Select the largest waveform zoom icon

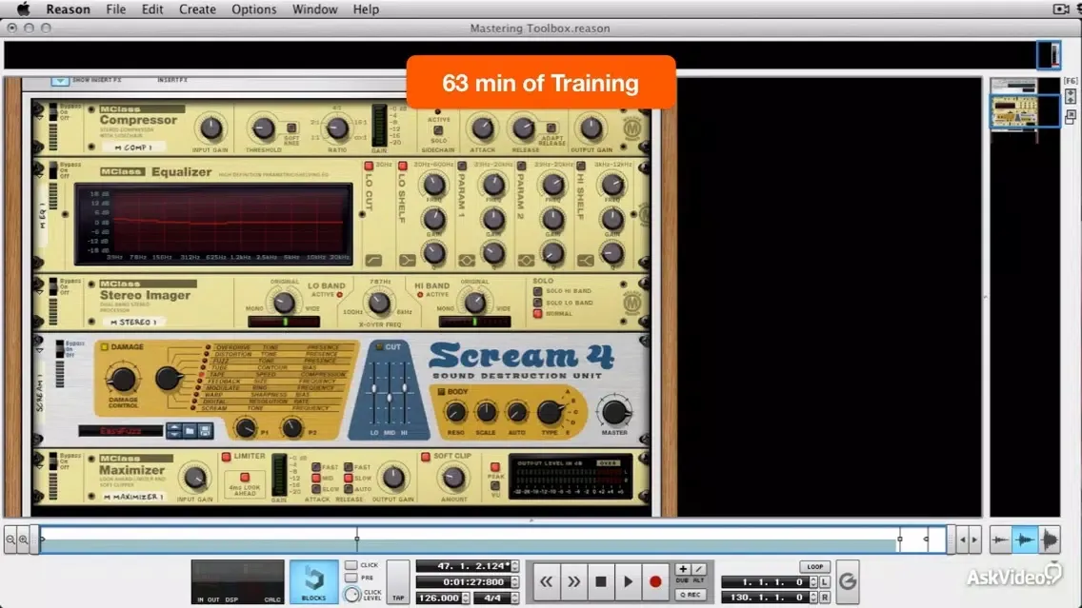1050,539
